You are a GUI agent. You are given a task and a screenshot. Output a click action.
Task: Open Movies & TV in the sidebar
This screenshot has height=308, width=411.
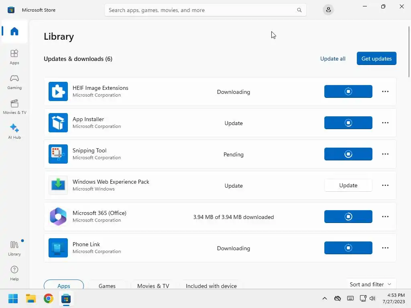(14, 107)
